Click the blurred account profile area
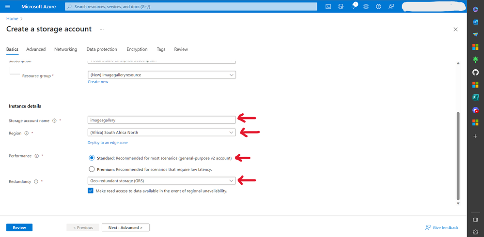This screenshot has width=484, height=237. click(434, 7)
